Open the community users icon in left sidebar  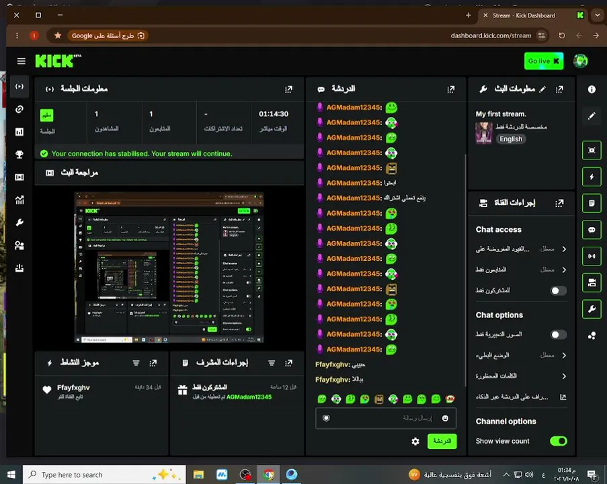pyautogui.click(x=19, y=245)
